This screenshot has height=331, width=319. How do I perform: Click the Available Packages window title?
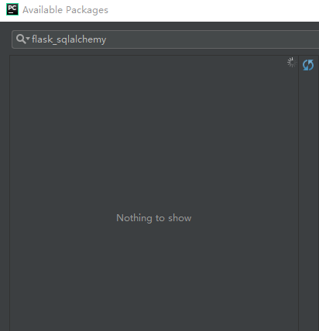coord(65,10)
